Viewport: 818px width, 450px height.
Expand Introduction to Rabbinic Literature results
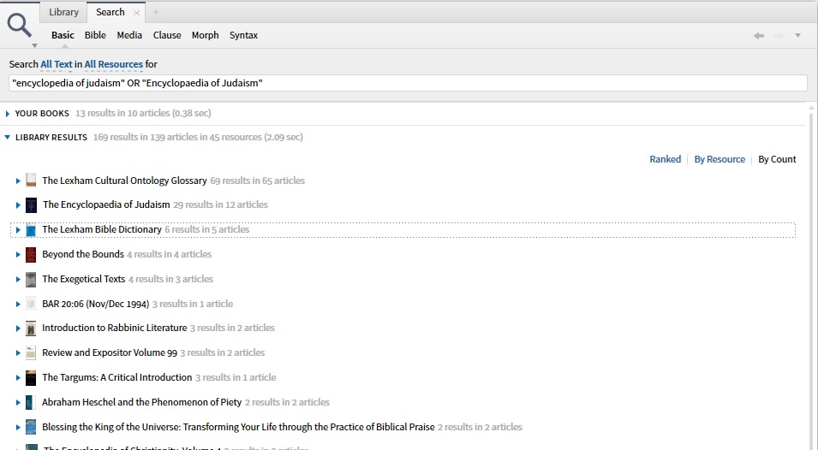(18, 329)
